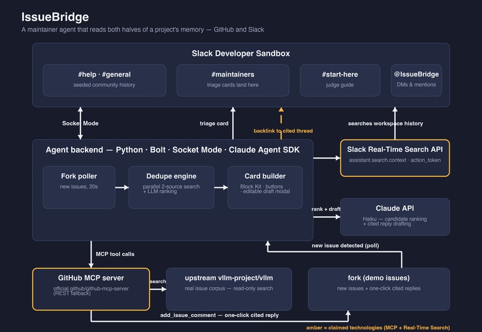This screenshot has height=332, width=482.
Task: Select the Fork poller box
Action: tap(79, 187)
